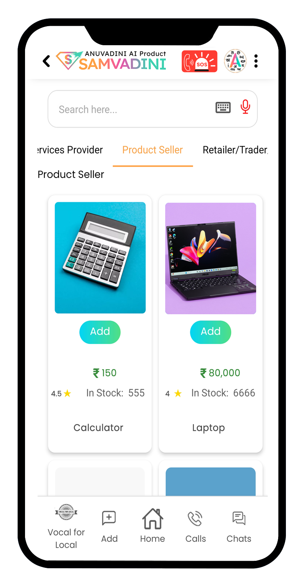Open the Calls tab
The width and height of the screenshot is (306, 588).
click(196, 526)
